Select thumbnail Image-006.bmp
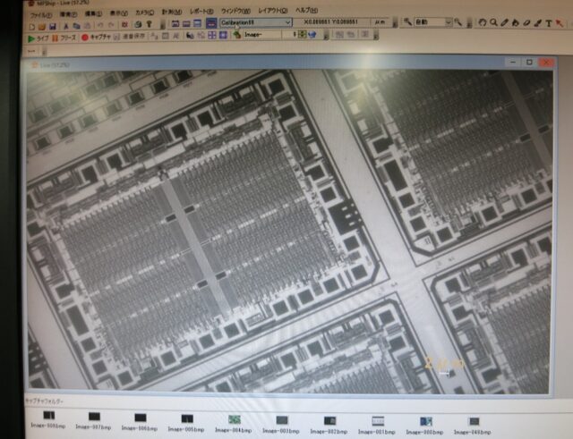 click(x=140, y=422)
